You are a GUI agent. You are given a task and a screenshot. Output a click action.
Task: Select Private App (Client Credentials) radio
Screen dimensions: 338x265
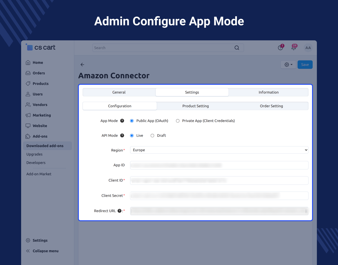[178, 121]
